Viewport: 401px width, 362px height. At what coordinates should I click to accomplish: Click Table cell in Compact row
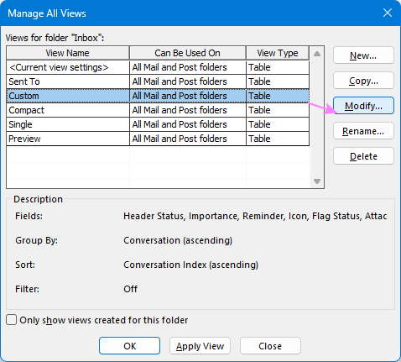(278, 110)
